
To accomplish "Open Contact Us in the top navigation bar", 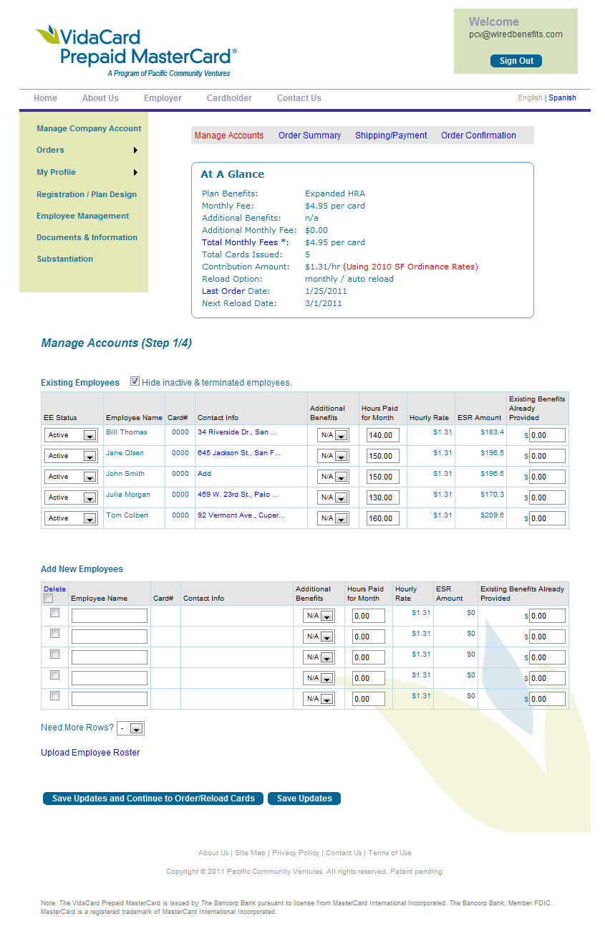I will pyautogui.click(x=299, y=98).
